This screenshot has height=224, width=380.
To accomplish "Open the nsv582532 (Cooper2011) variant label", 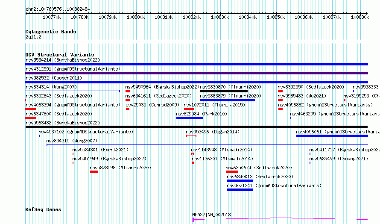I will click(54, 78).
